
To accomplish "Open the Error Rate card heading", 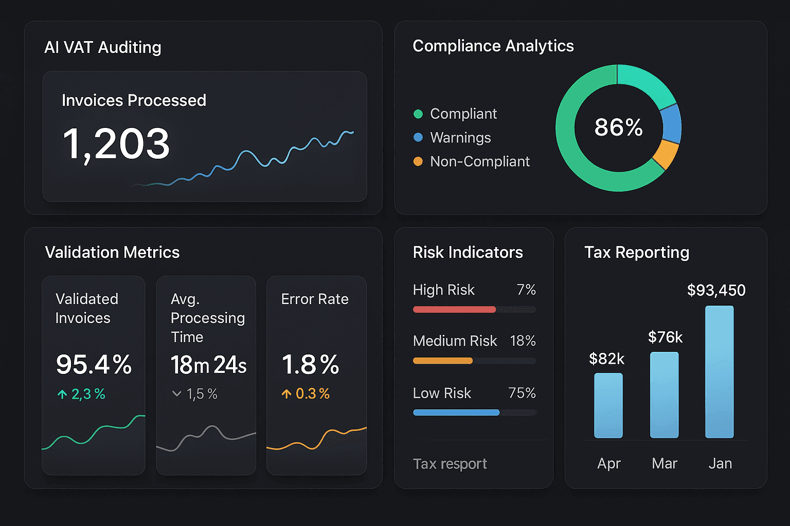I will tap(315, 299).
